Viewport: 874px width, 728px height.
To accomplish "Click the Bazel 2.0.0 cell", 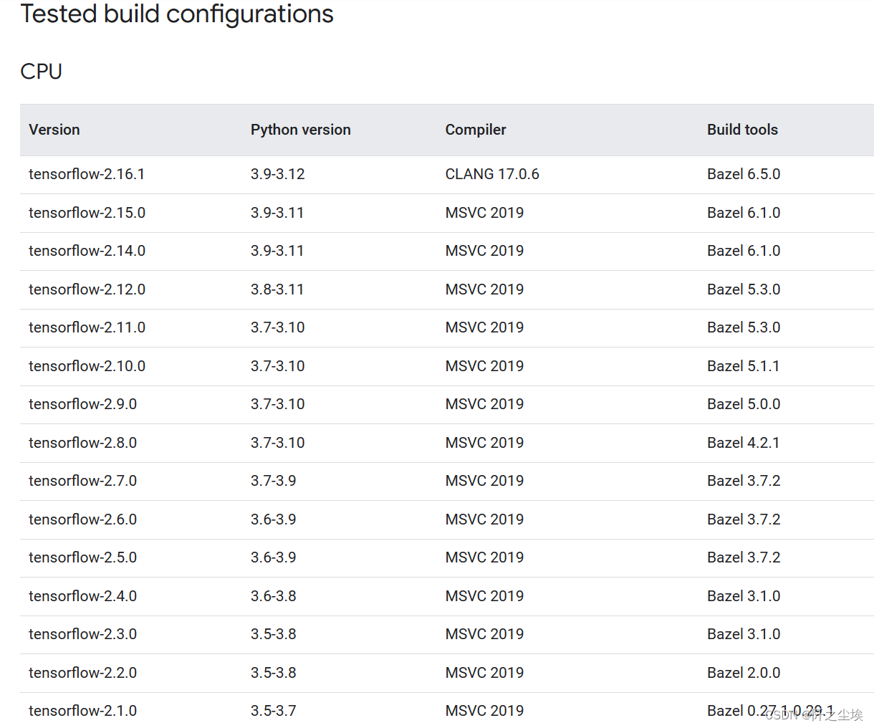I will [744, 673].
